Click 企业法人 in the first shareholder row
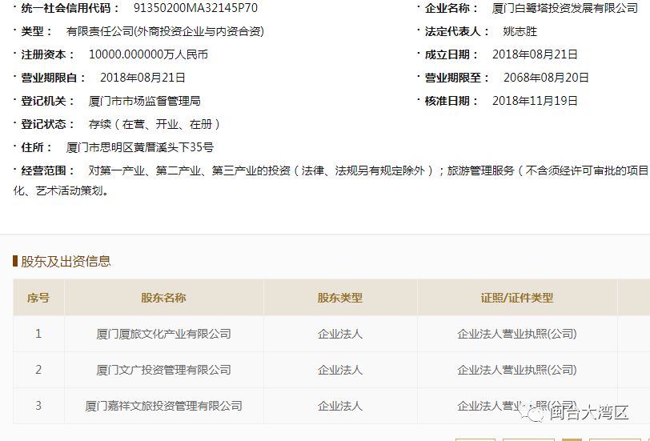 340,334
